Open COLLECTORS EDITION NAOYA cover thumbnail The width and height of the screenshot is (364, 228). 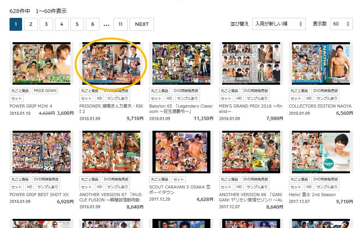tap(321, 63)
